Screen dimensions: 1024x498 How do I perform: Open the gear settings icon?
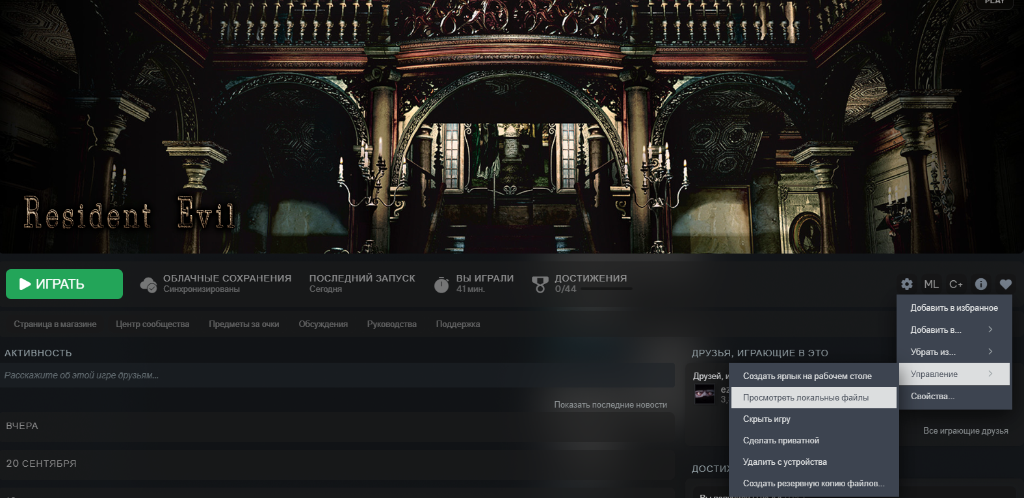(x=907, y=284)
